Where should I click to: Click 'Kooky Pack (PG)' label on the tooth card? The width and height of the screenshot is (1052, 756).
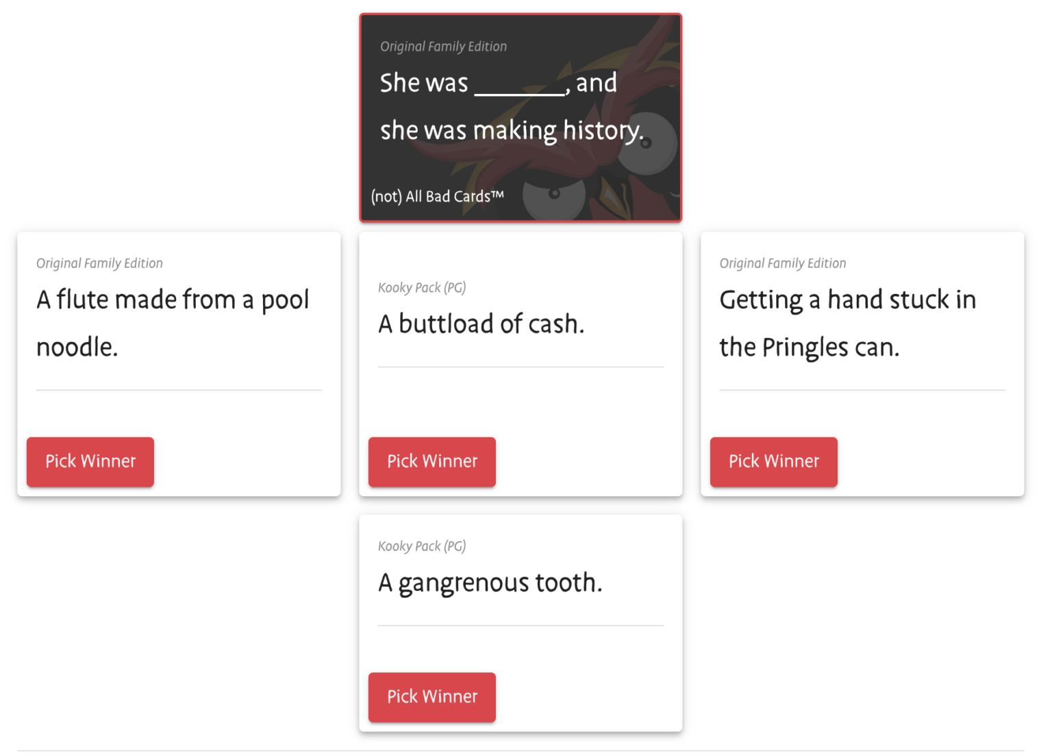(x=421, y=546)
